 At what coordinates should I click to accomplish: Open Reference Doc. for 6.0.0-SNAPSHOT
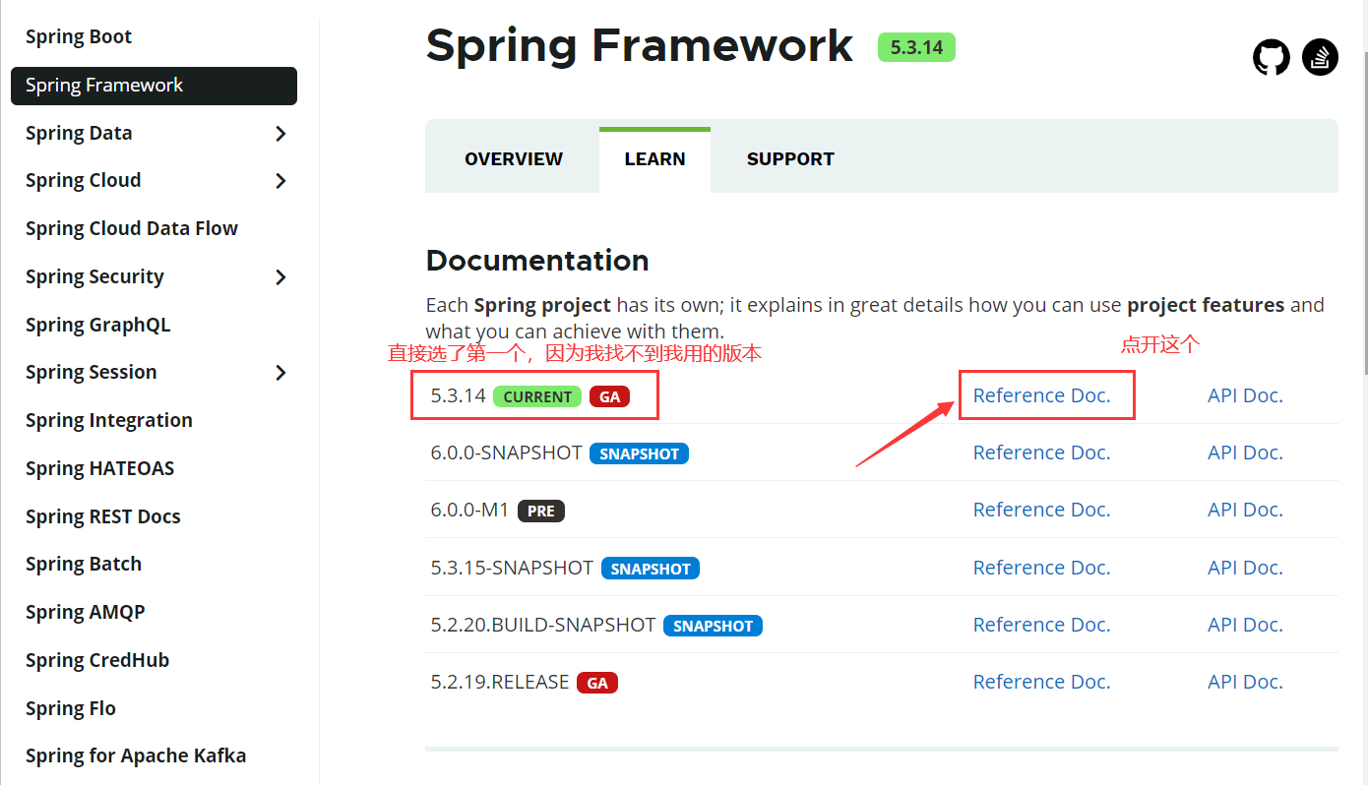pyautogui.click(x=1041, y=453)
